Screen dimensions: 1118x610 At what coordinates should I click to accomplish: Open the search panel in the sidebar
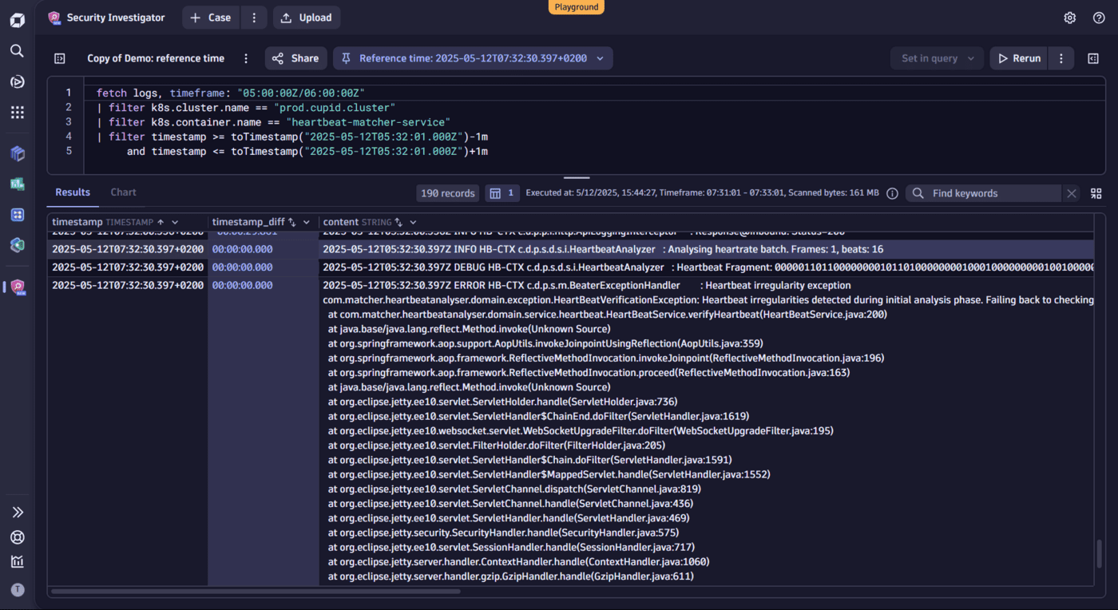pyautogui.click(x=17, y=50)
